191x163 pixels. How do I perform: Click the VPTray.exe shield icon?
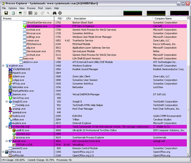tap(10, 84)
